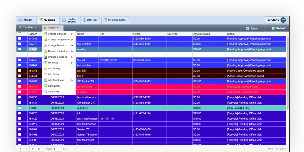Click the ST user avatar
The image size is (304, 152).
click(x=283, y=20)
